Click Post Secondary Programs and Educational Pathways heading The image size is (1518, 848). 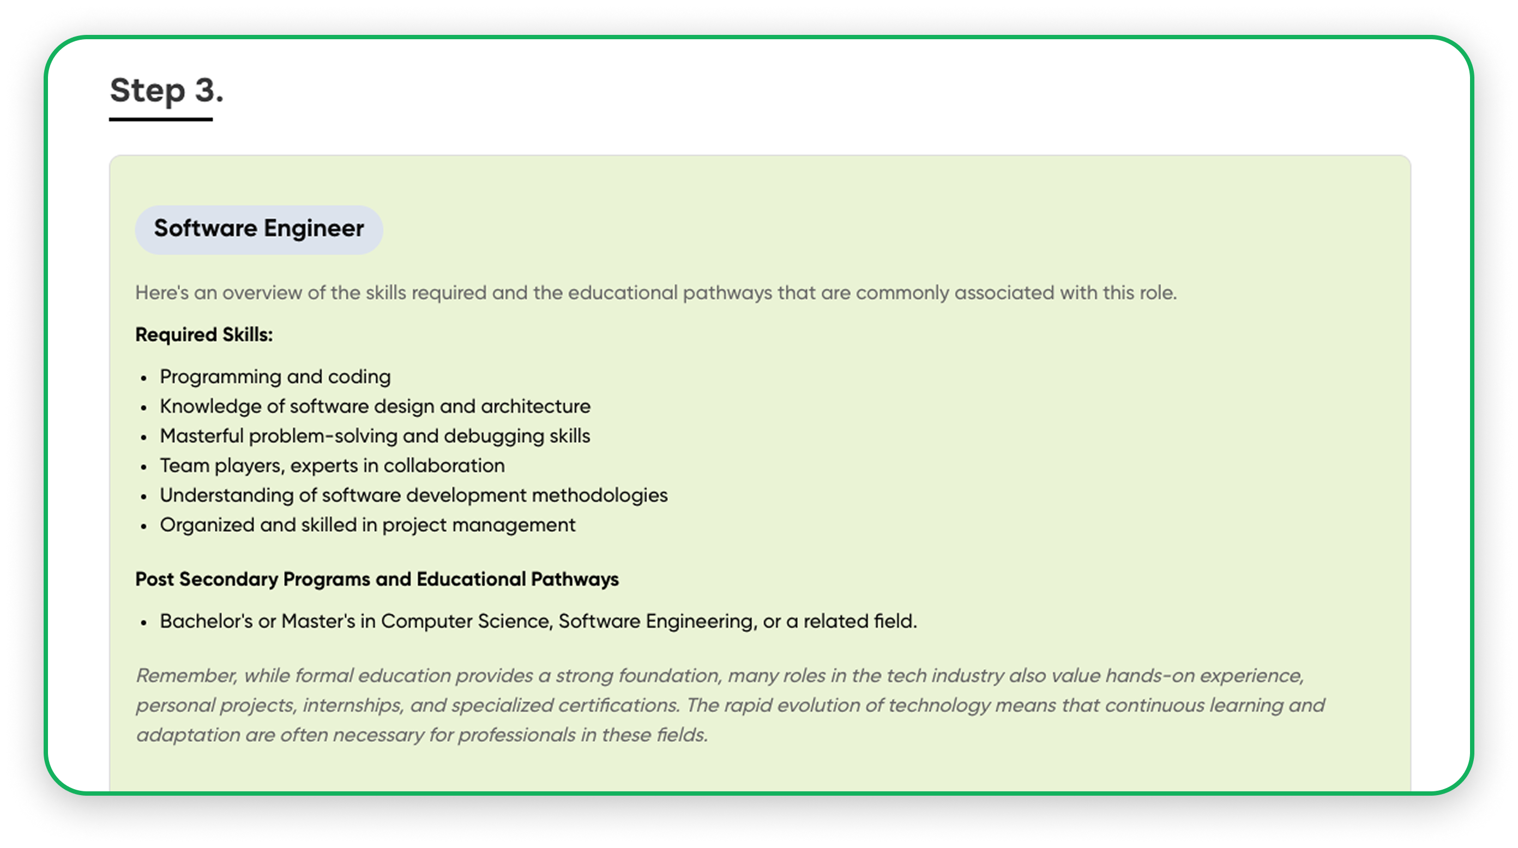tap(377, 579)
